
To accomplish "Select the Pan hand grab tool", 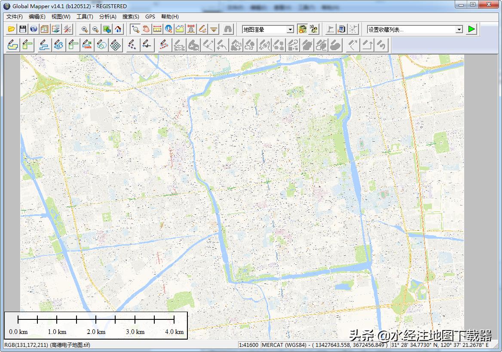I will [x=146, y=29].
